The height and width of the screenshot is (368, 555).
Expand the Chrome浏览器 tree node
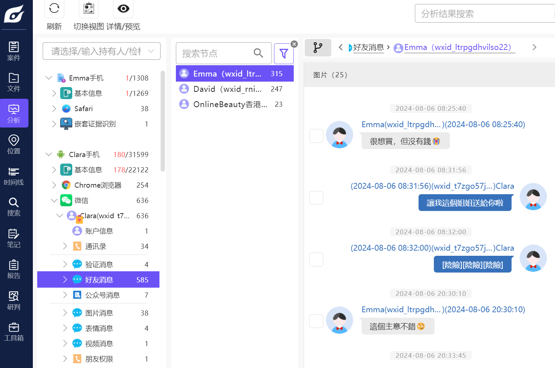[x=54, y=185]
